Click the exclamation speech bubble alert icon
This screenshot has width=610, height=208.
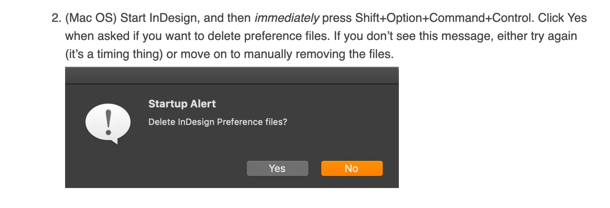[x=108, y=124]
